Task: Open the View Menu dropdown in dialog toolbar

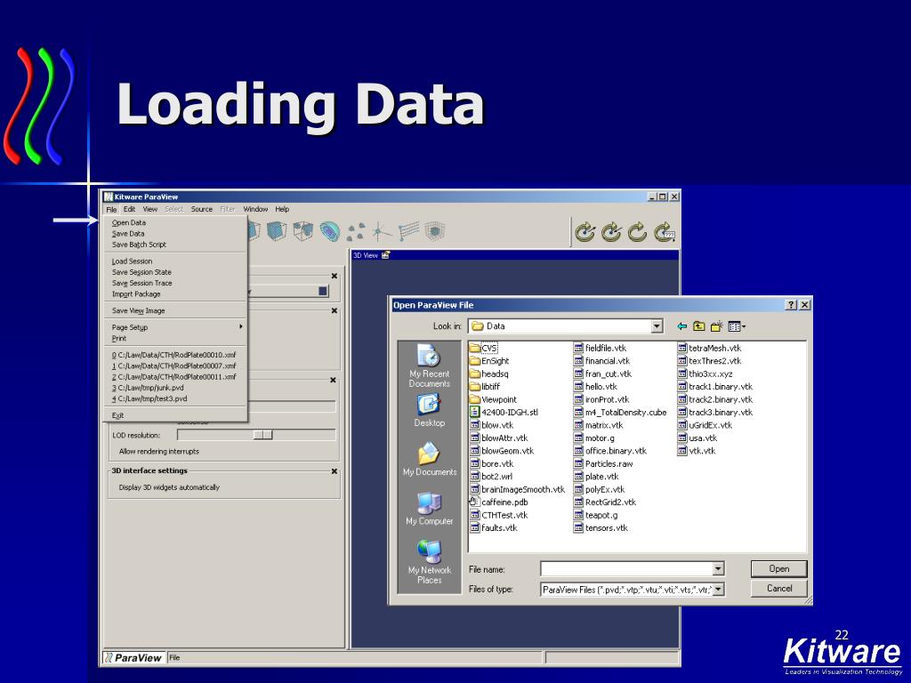Action: (736, 326)
